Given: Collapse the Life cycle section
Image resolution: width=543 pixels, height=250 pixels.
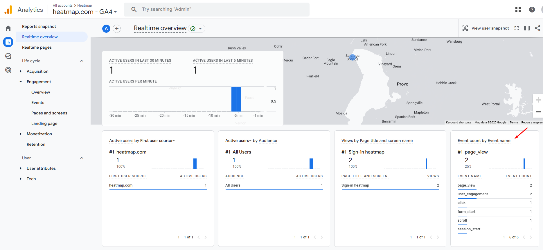Looking at the screenshot, I should tap(82, 61).
